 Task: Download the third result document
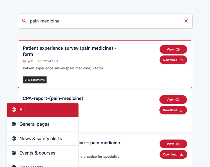pos(173,154)
